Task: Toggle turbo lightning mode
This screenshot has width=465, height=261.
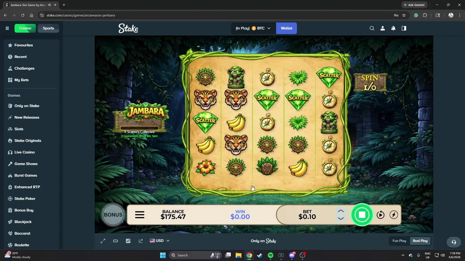Action: (x=393, y=215)
